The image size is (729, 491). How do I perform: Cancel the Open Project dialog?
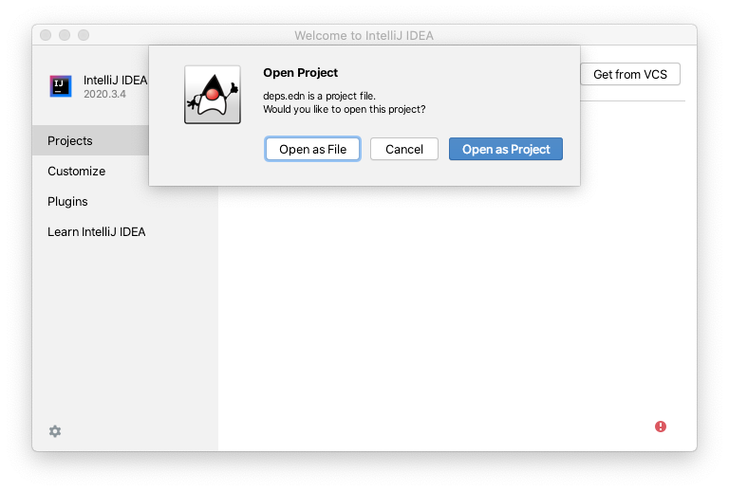pos(404,149)
